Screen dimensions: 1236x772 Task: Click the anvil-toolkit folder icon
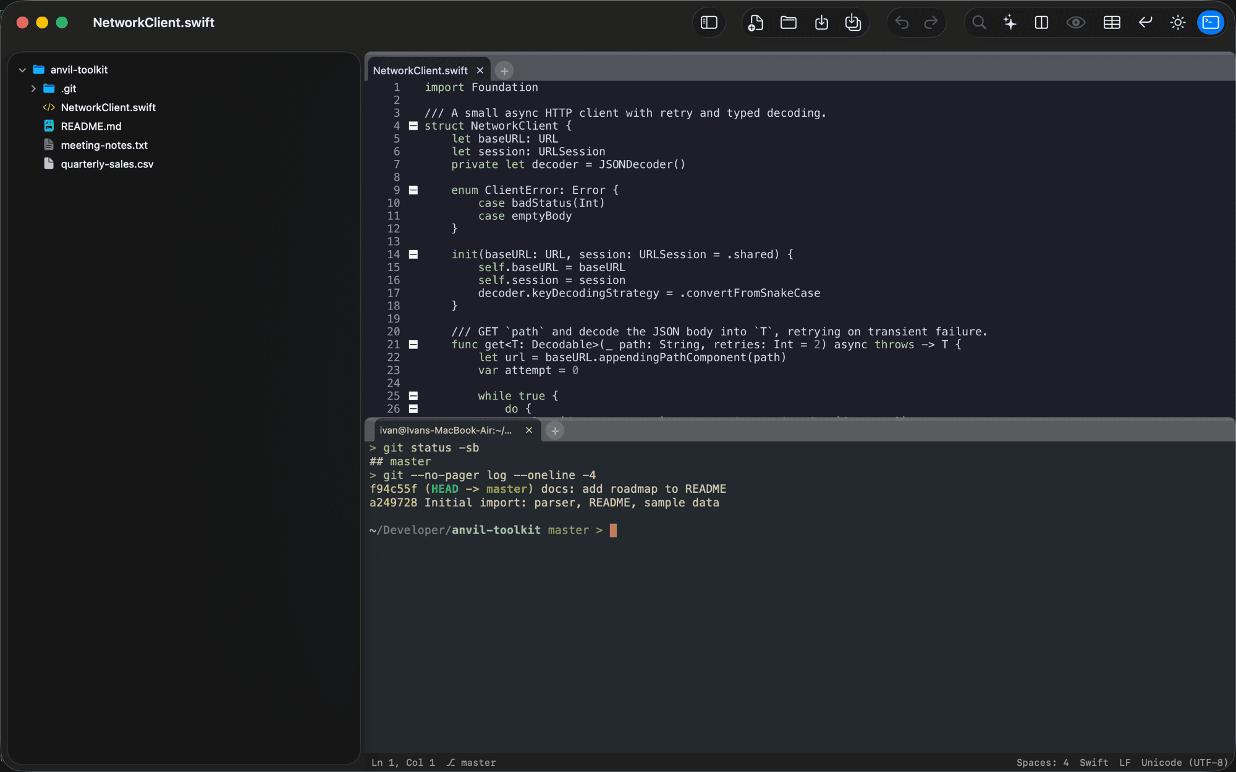(x=38, y=70)
